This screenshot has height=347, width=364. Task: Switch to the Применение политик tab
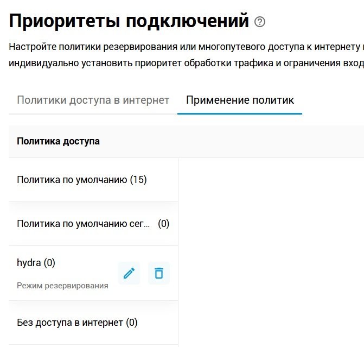240,100
